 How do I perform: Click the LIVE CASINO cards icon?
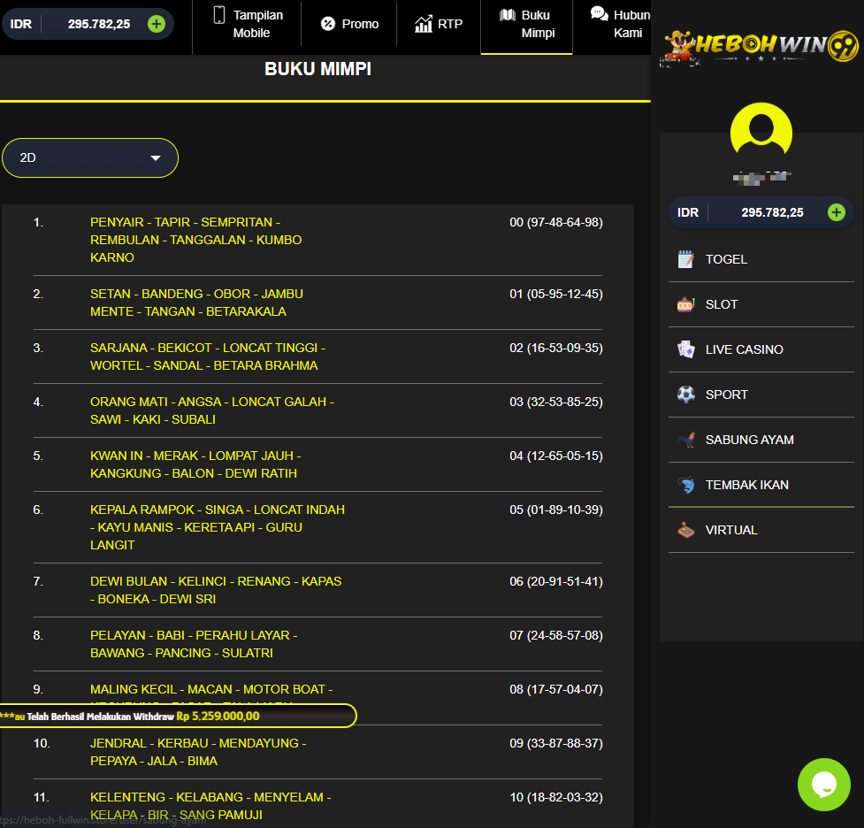[685, 349]
